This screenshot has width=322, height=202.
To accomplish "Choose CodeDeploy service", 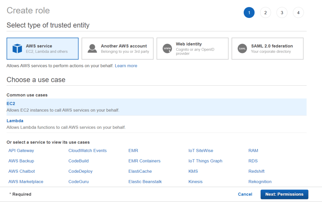I will tap(80, 171).
